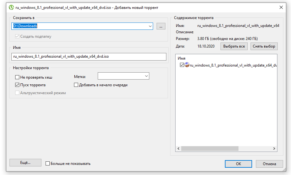Open the 'Метка' label dropdown
The image size is (291, 175).
(x=146, y=76)
